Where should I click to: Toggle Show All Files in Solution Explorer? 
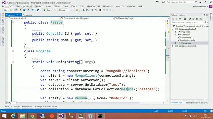pos(200,19)
